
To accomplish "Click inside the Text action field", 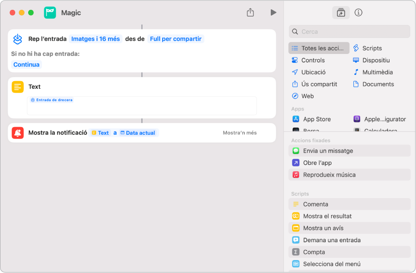I will (x=142, y=106).
